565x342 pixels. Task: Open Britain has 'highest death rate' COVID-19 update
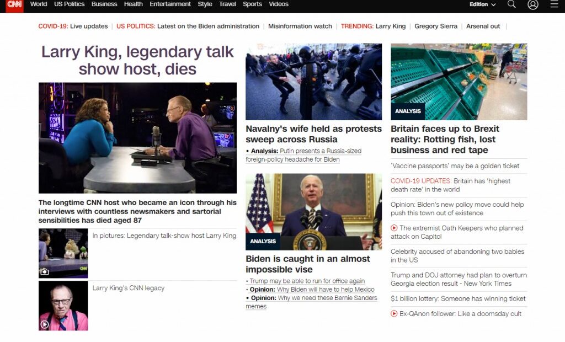click(x=450, y=185)
